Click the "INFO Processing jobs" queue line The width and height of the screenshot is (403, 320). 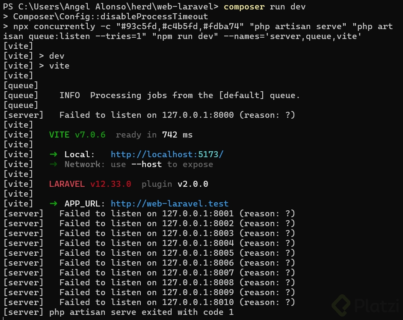(x=179, y=96)
